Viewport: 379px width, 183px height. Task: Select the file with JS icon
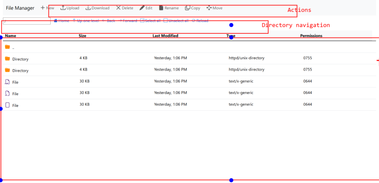tap(189, 93)
